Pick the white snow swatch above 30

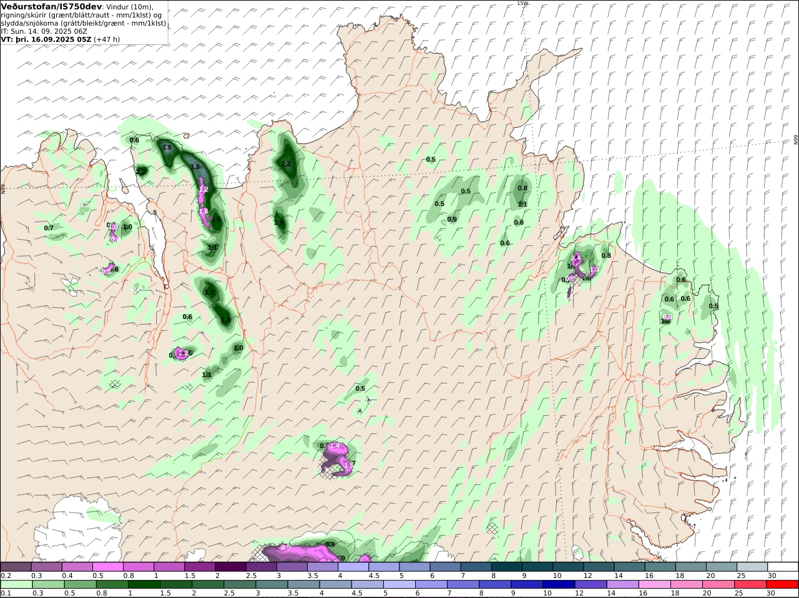(783, 567)
